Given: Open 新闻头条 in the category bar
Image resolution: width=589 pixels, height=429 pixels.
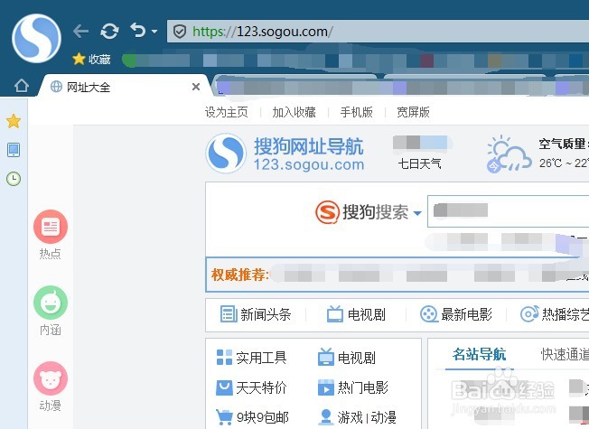Looking at the screenshot, I should point(256,314).
